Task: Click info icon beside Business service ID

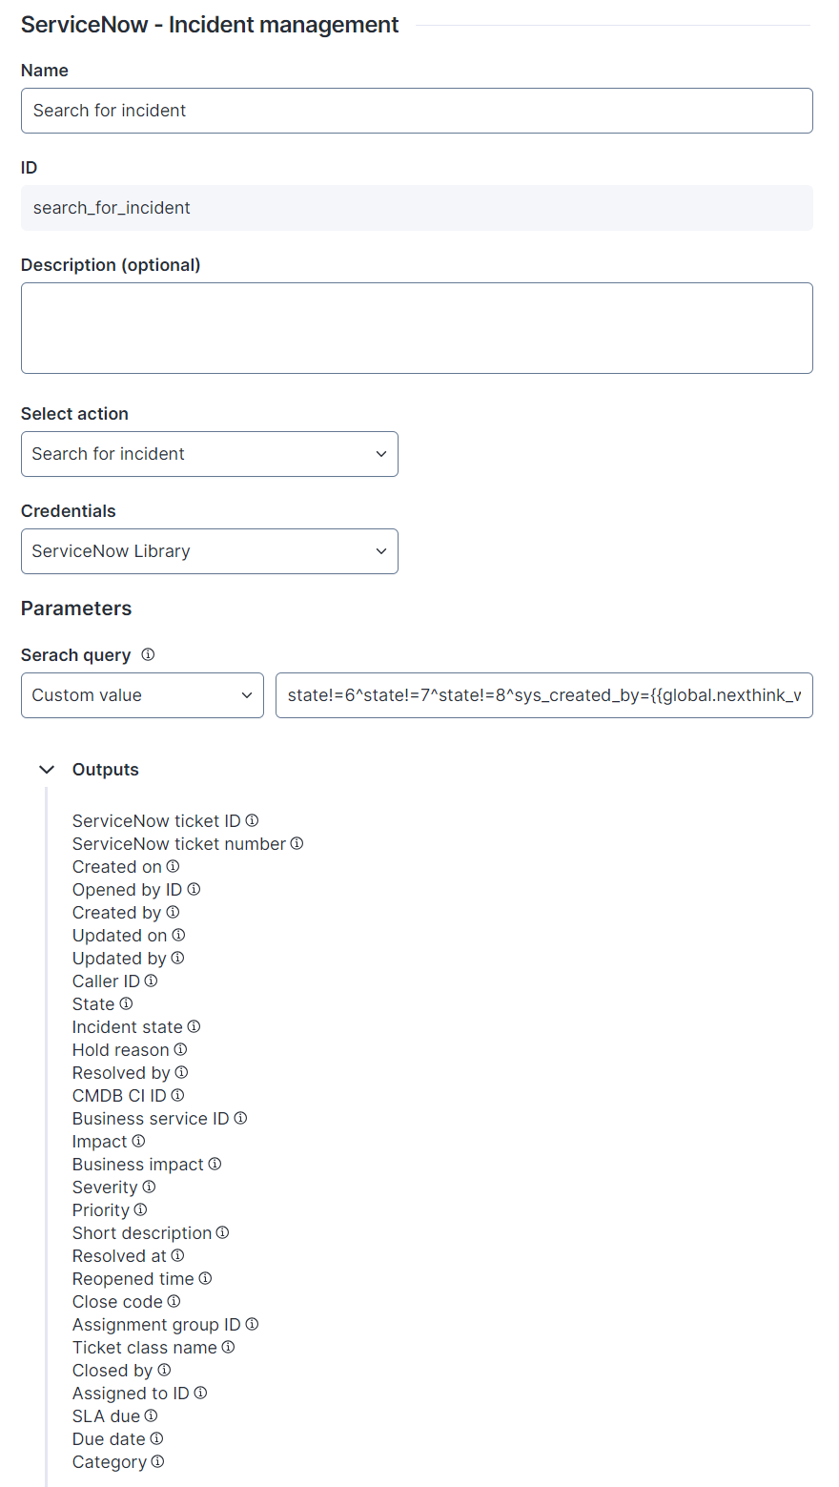Action: [x=240, y=1118]
